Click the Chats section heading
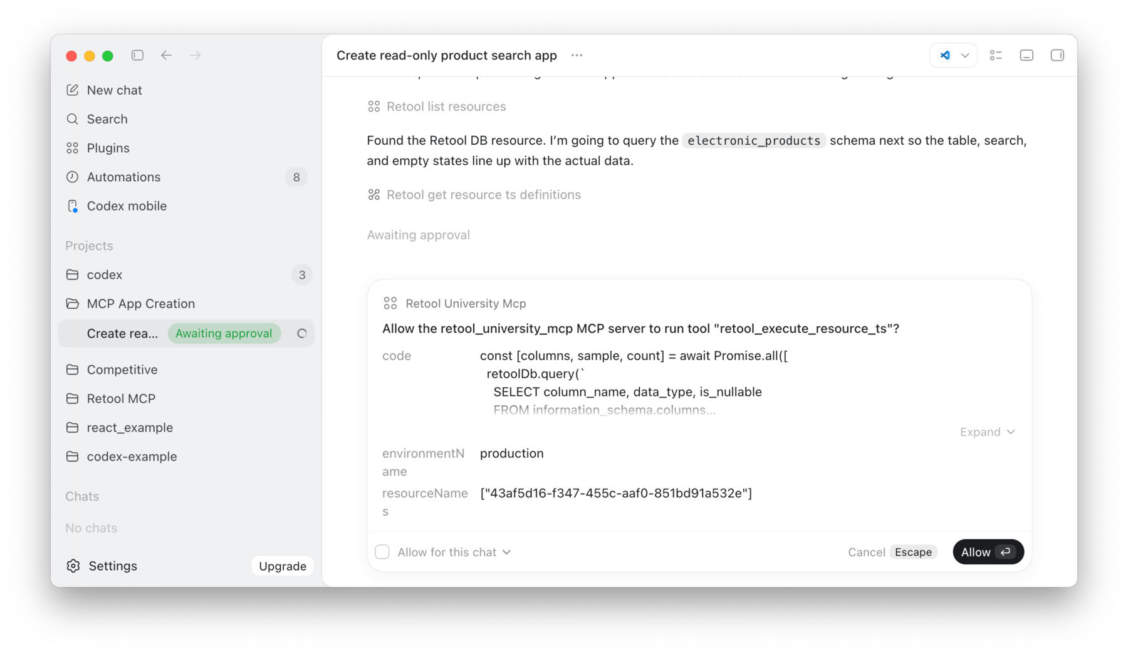Viewport: 1128px width, 654px height. (x=82, y=496)
